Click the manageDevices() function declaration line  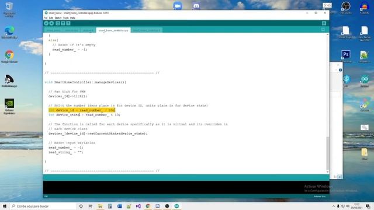(x=85, y=82)
